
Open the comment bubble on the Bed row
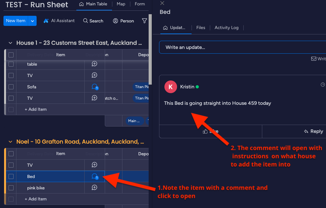pos(94,176)
